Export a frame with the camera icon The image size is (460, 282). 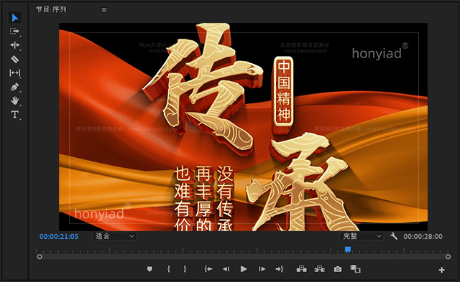pyautogui.click(x=338, y=269)
